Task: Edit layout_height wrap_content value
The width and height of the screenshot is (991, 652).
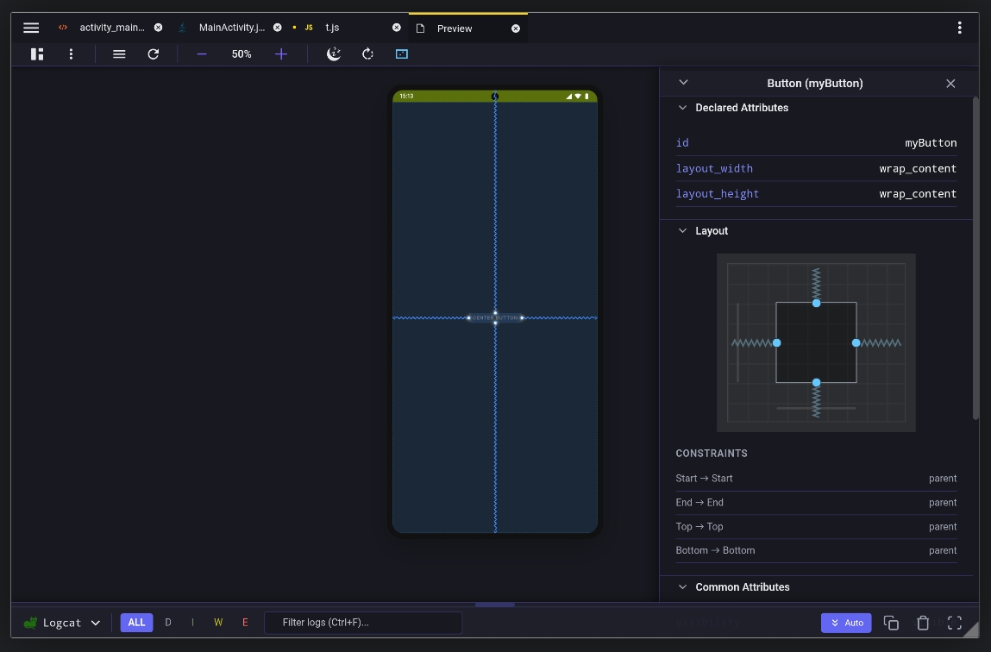Action: click(x=918, y=194)
